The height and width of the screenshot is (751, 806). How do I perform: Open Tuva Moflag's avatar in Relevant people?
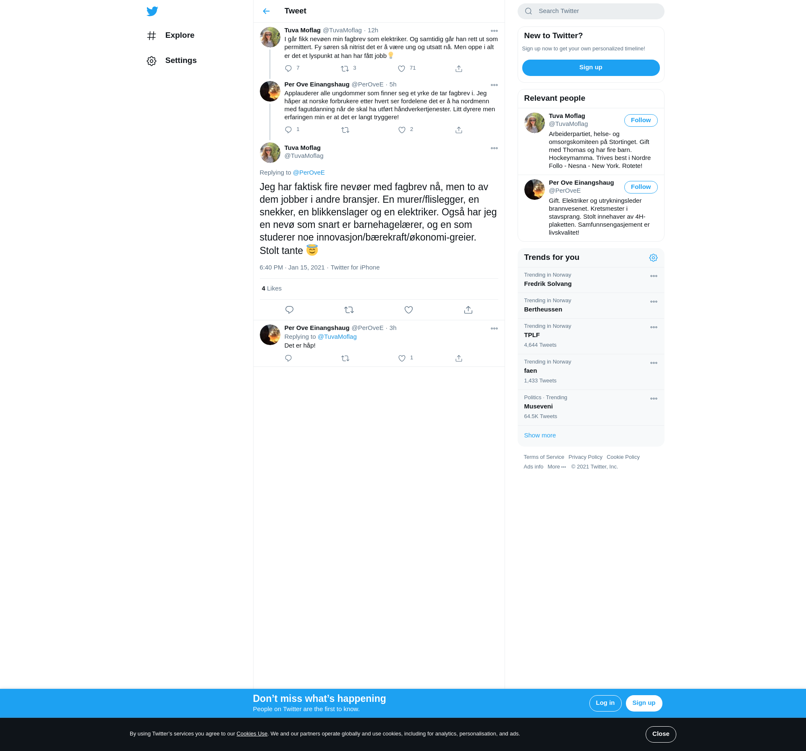tap(534, 123)
